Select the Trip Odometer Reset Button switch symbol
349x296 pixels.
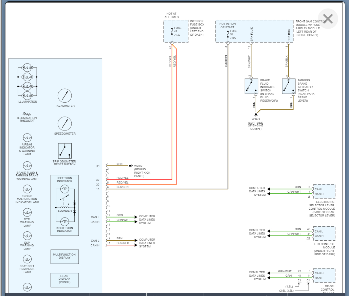[65, 151]
